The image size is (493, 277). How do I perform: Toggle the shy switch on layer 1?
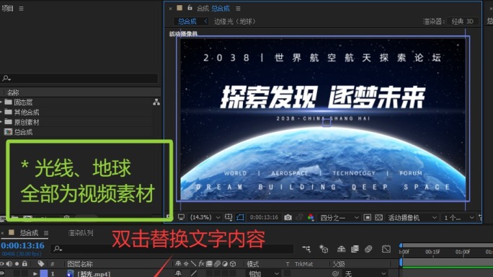pos(178,273)
